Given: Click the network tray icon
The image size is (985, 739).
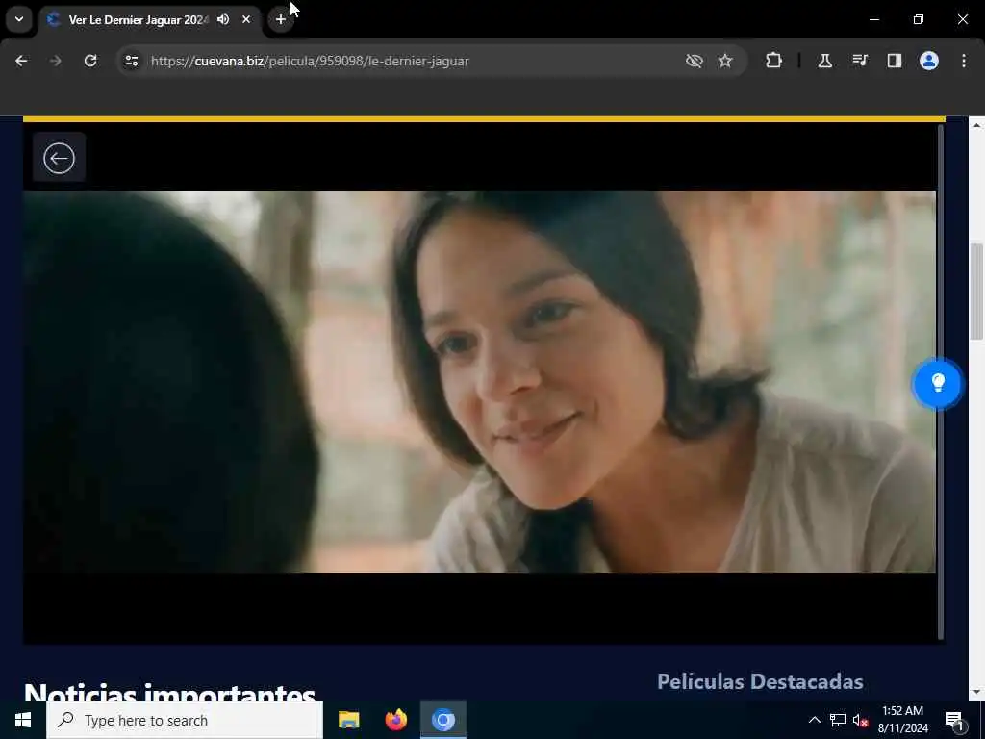Looking at the screenshot, I should (x=838, y=720).
